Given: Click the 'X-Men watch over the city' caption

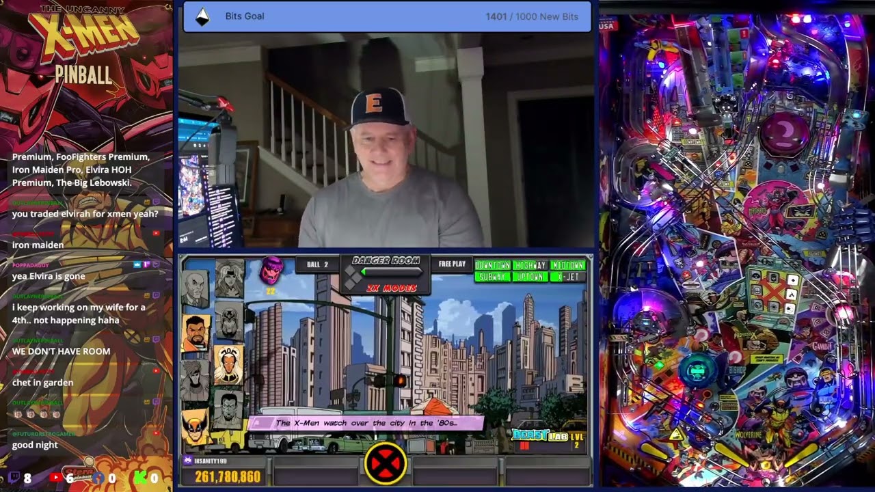Looking at the screenshot, I should tap(366, 423).
